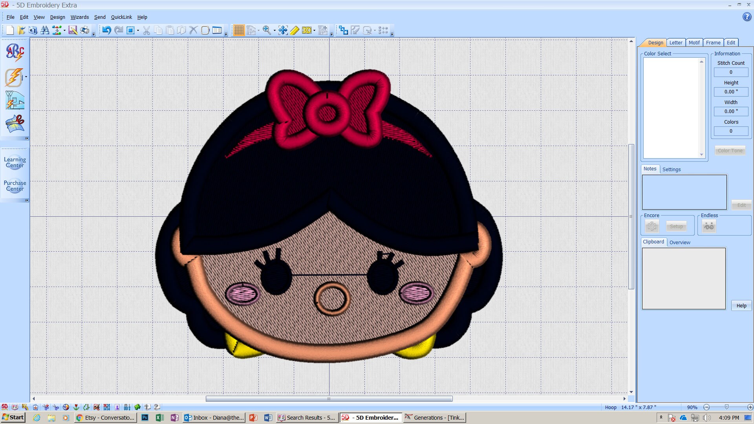Open the Overview tab beside Clipboard
Image resolution: width=754 pixels, height=424 pixels.
click(679, 242)
